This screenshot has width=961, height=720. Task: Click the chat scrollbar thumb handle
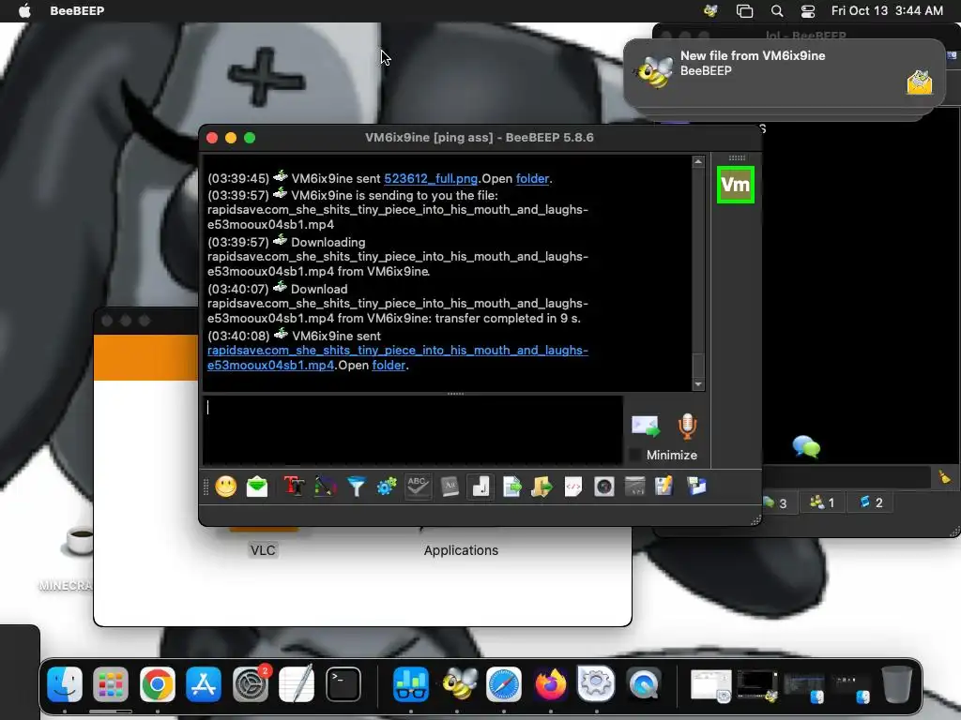(x=698, y=367)
